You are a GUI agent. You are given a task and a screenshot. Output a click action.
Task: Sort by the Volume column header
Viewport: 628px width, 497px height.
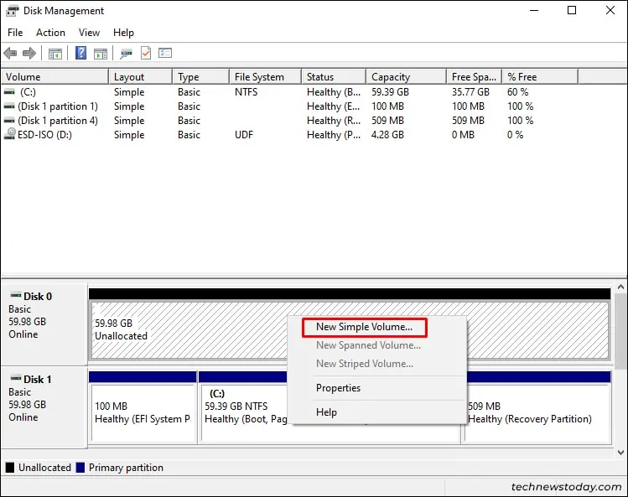tap(54, 76)
